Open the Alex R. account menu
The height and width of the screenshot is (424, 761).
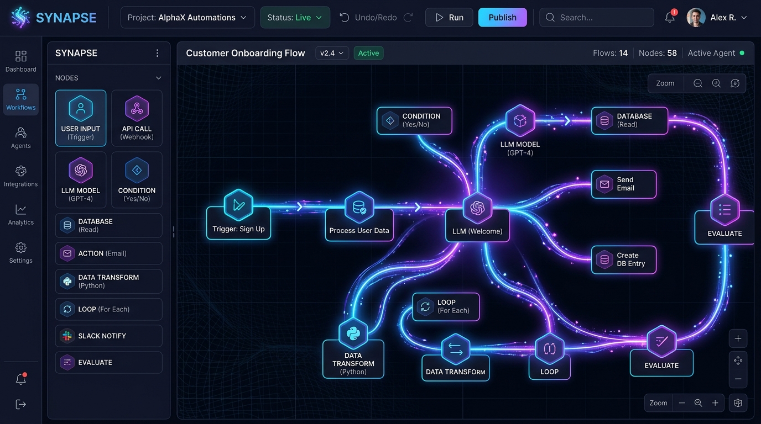(717, 17)
